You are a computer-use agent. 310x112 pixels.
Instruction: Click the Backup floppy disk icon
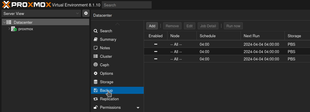pos(96,90)
